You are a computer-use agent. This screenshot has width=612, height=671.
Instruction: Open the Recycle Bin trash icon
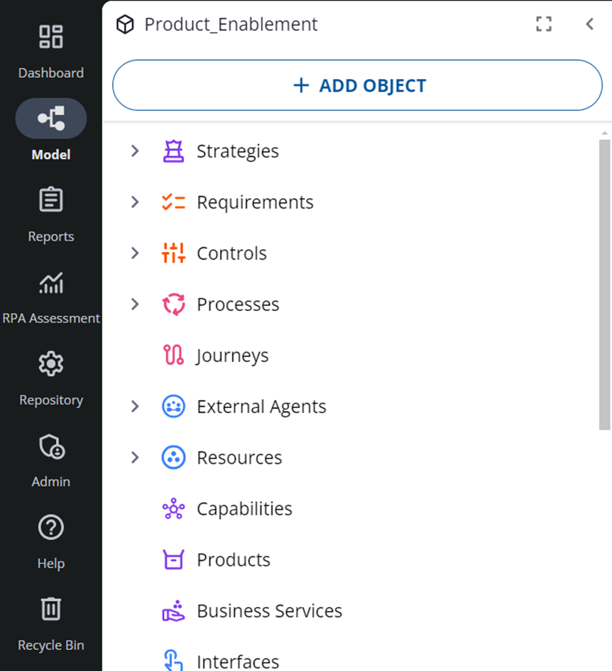click(51, 609)
